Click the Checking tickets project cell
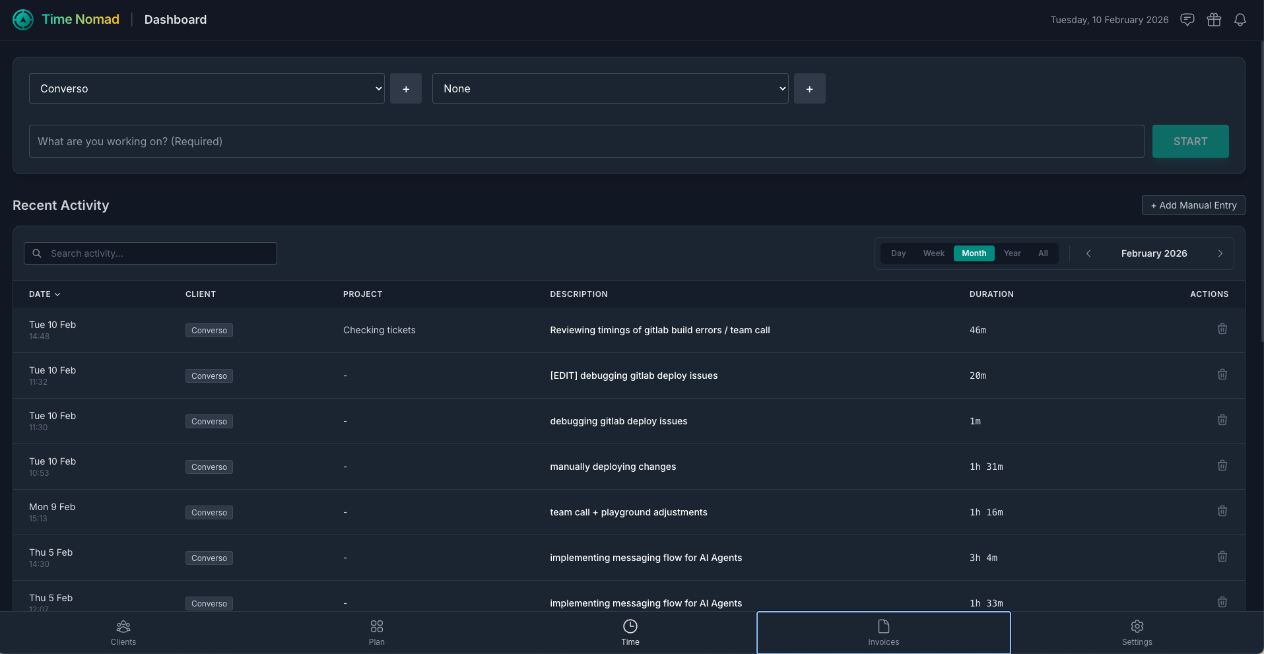 380,330
